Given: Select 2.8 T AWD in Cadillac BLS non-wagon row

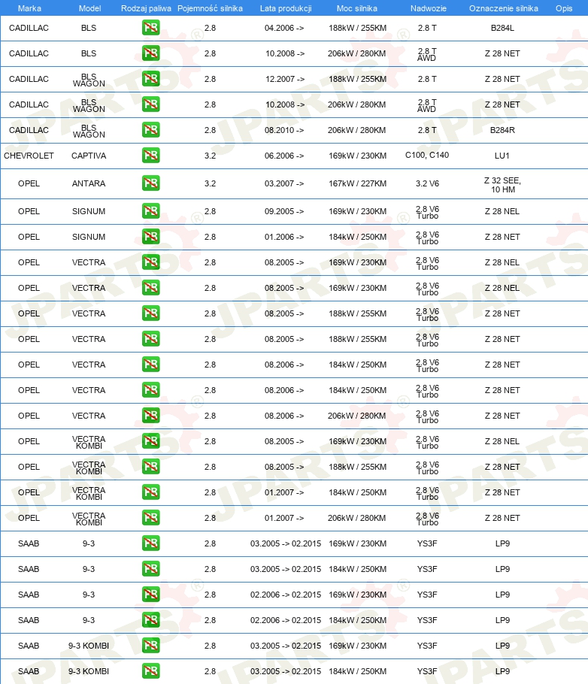Looking at the screenshot, I should [x=427, y=55].
